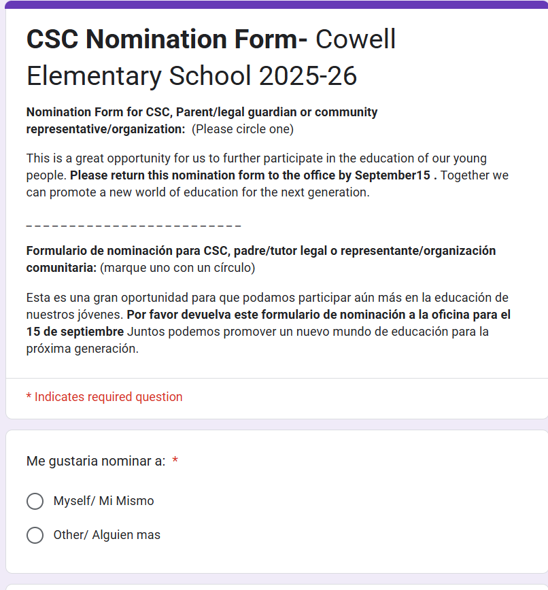The height and width of the screenshot is (590, 548).
Task: Click "Elementary School 2025-26" in the title
Action: point(191,76)
